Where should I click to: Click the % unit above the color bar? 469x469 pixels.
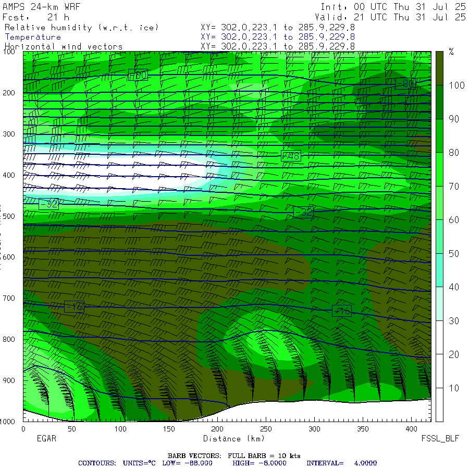[451, 52]
